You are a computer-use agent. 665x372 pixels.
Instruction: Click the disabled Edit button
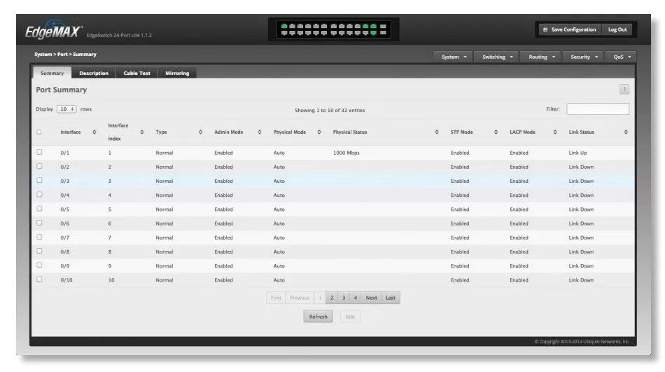(x=350, y=317)
